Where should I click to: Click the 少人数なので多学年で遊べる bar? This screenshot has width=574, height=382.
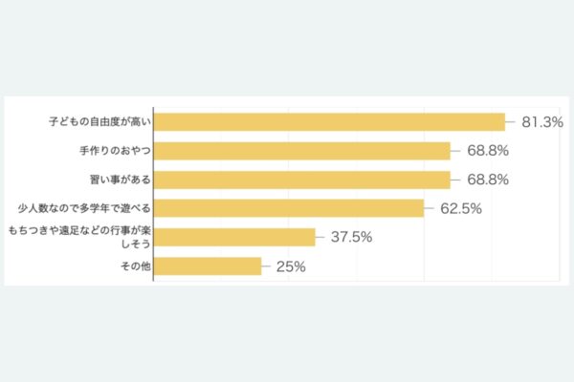[289, 208]
